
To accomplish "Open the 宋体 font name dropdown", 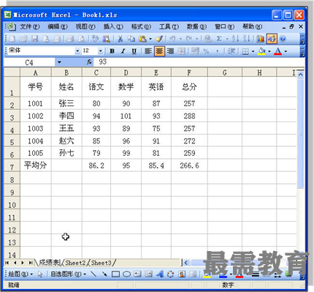I will click(77, 51).
